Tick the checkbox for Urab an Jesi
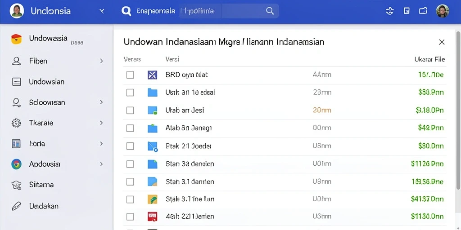 click(x=130, y=111)
